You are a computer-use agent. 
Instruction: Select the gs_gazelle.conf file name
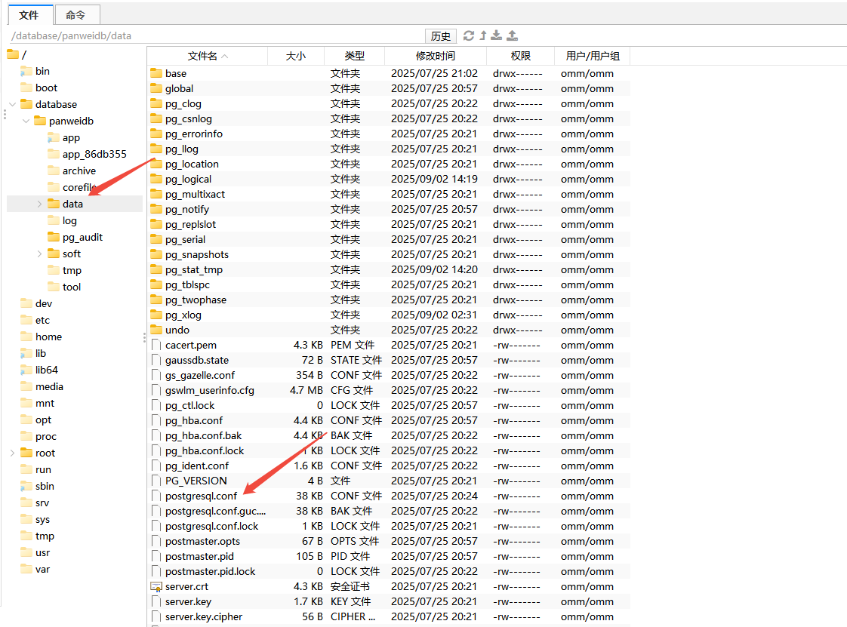pos(200,375)
